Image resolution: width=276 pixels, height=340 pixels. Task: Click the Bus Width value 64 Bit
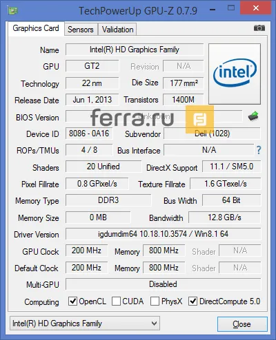pyautogui.click(x=232, y=200)
